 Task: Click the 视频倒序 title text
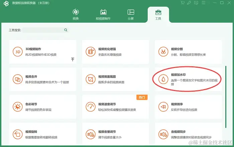[x=177, y=104]
